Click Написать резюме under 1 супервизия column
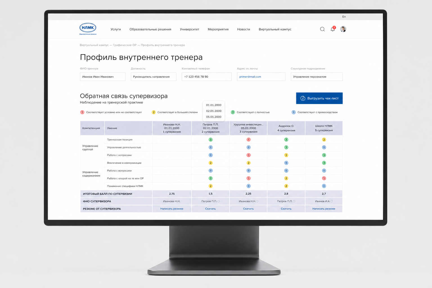 point(172,209)
